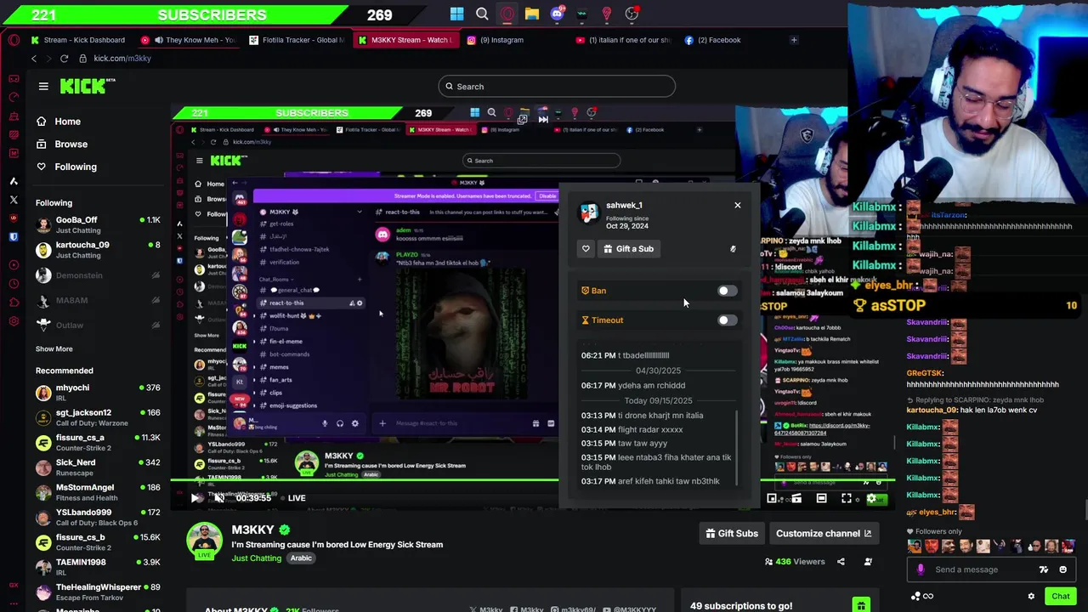Open sgt_jackson12 recommended channel
This screenshot has width=1088, height=612.
(97, 417)
